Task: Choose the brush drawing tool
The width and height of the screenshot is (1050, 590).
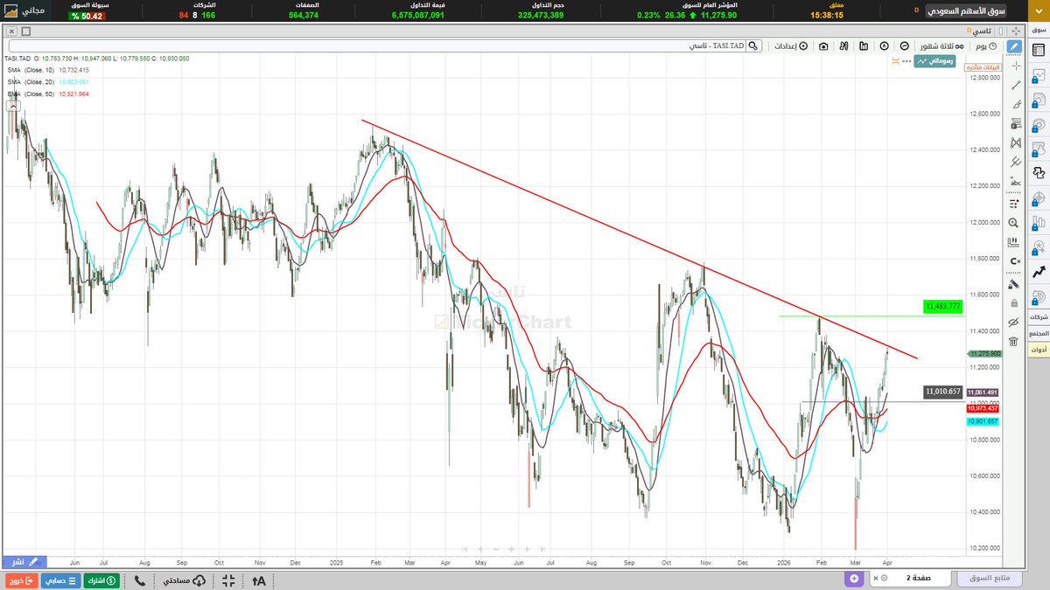Action: point(1015,104)
